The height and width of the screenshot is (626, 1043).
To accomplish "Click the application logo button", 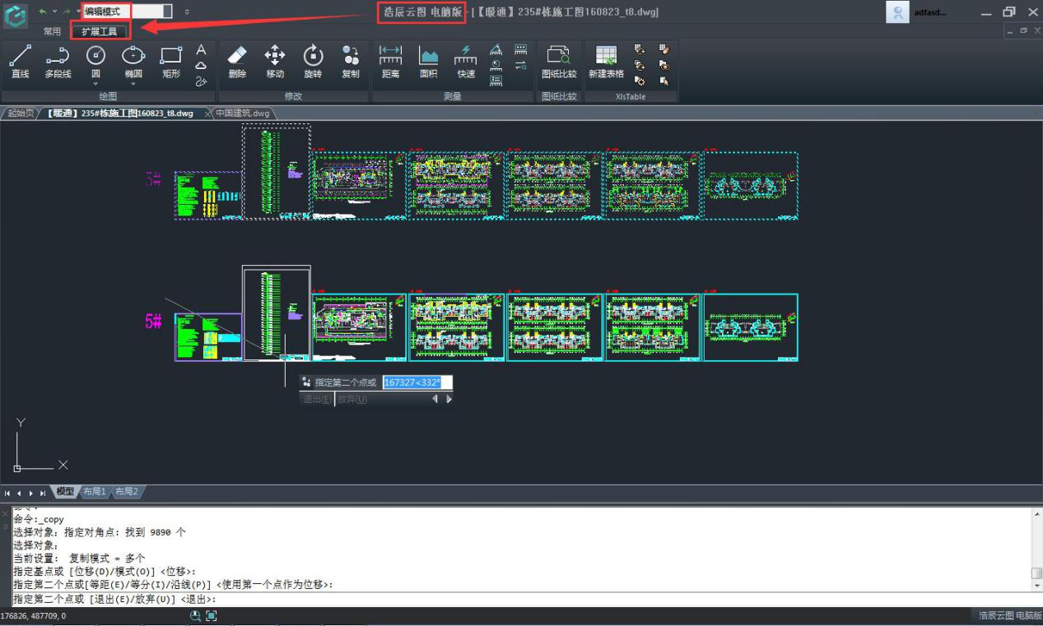I will coord(15,15).
